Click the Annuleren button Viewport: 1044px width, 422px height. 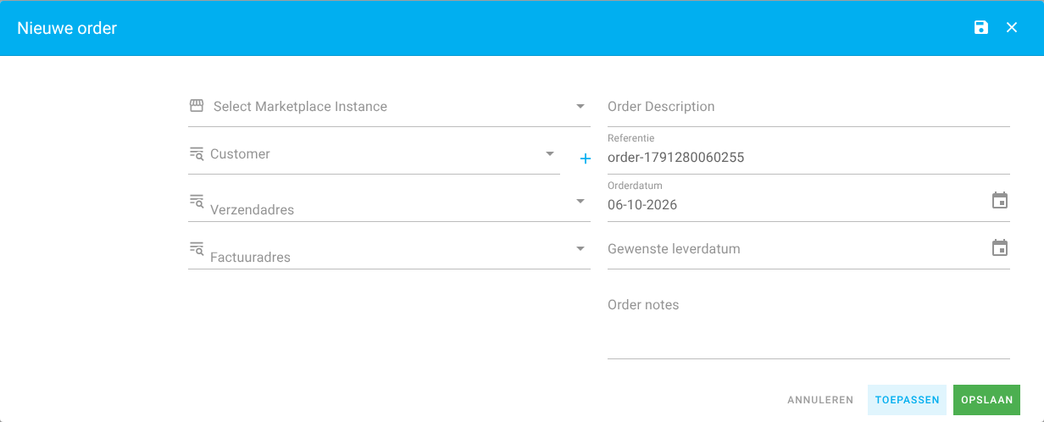point(820,400)
